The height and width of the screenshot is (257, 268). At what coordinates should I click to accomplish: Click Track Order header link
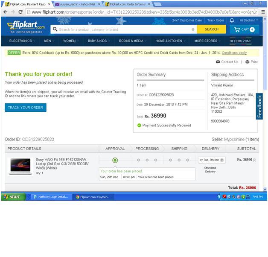coord(216,20)
